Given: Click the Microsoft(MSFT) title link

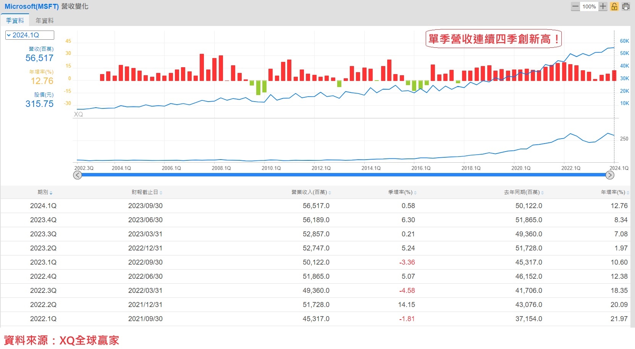Looking at the screenshot, I should point(32,6).
